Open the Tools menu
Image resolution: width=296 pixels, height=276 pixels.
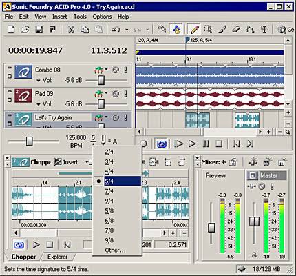[x=80, y=17]
